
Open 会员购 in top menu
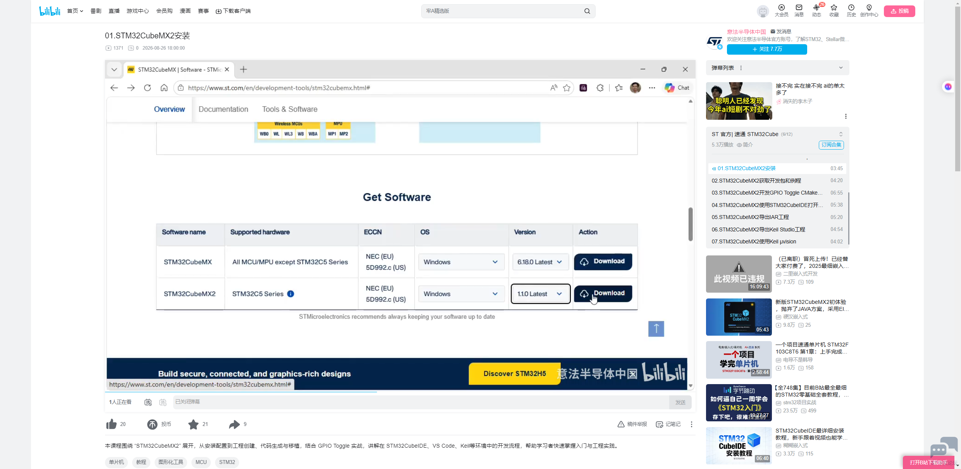coord(164,11)
